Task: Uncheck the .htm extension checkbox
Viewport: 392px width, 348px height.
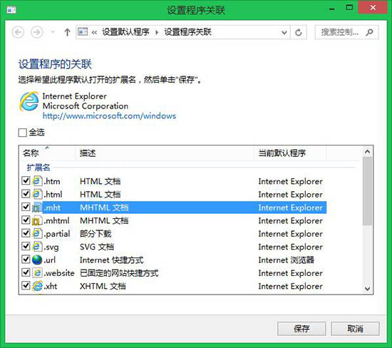Action: [26, 181]
